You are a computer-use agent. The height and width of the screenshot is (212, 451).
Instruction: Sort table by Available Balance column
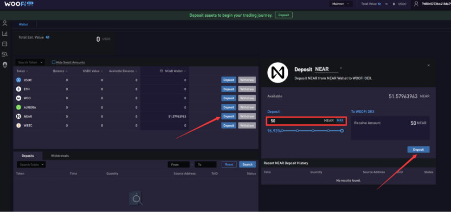point(123,71)
